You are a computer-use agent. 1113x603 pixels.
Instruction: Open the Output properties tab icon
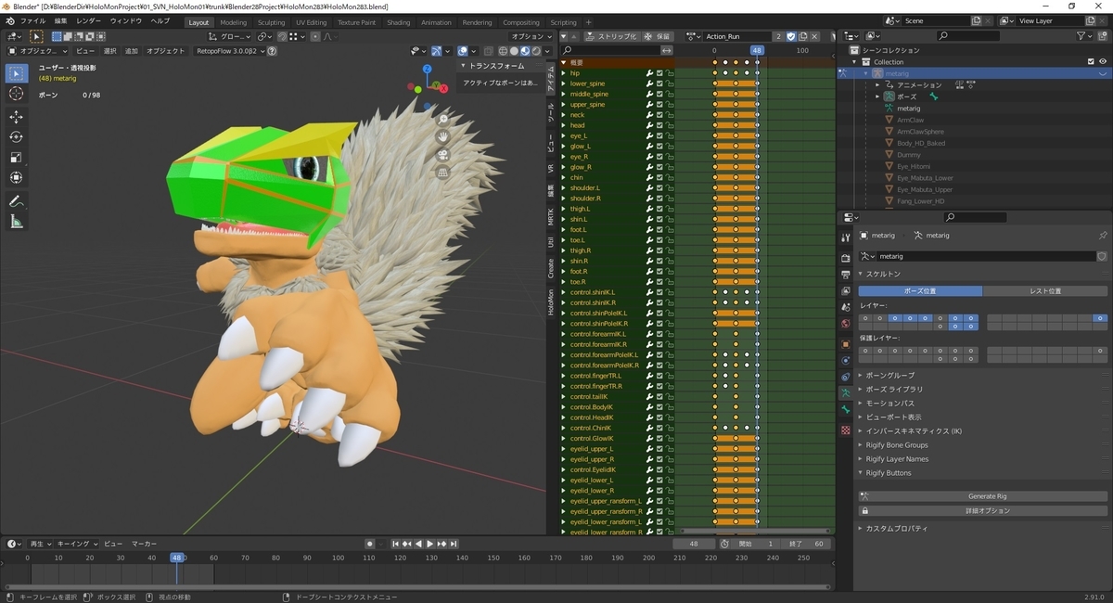pos(845,275)
